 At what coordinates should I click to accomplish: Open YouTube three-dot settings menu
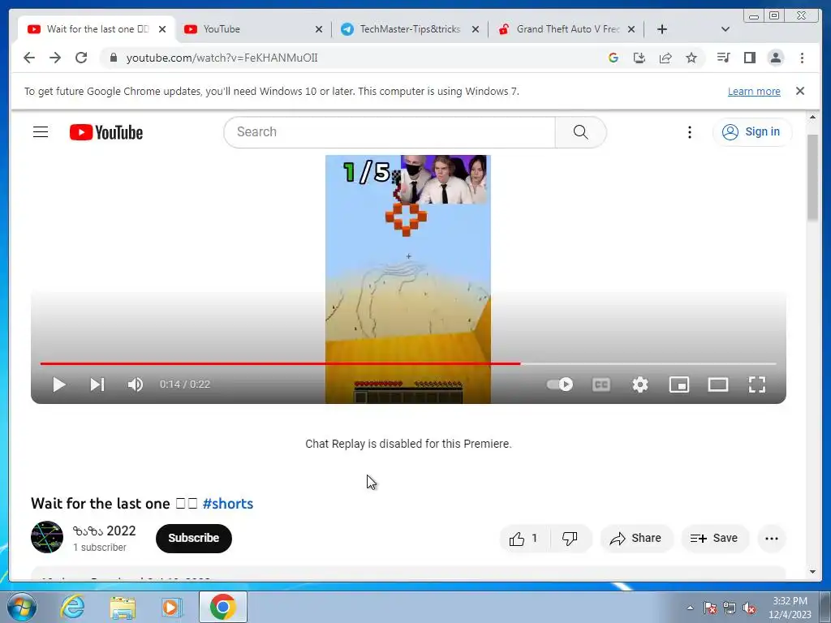click(x=690, y=132)
